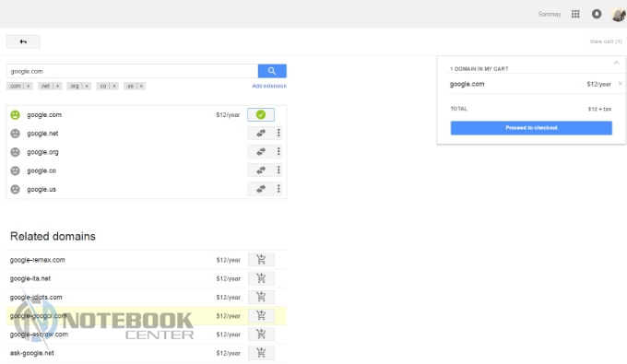The height and width of the screenshot is (364, 627).
Task: Click the back arrow button
Action: click(x=23, y=41)
